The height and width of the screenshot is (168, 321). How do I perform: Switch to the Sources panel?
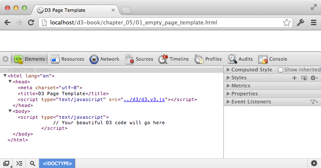pos(139,59)
